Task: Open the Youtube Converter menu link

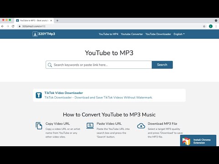Action: coord(132,34)
